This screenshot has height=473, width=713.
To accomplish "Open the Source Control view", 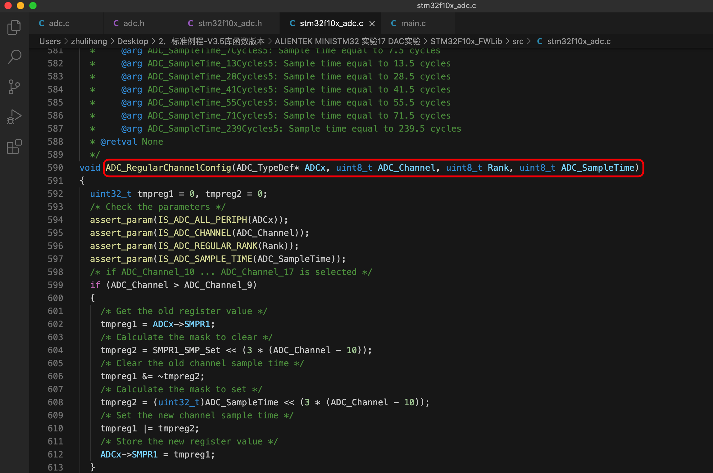I will 14,87.
